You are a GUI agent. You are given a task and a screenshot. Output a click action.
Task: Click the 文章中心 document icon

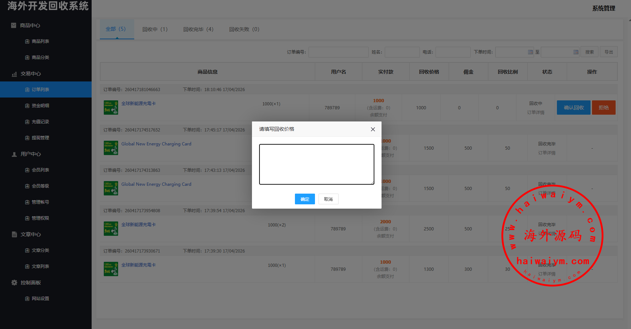[x=14, y=234]
